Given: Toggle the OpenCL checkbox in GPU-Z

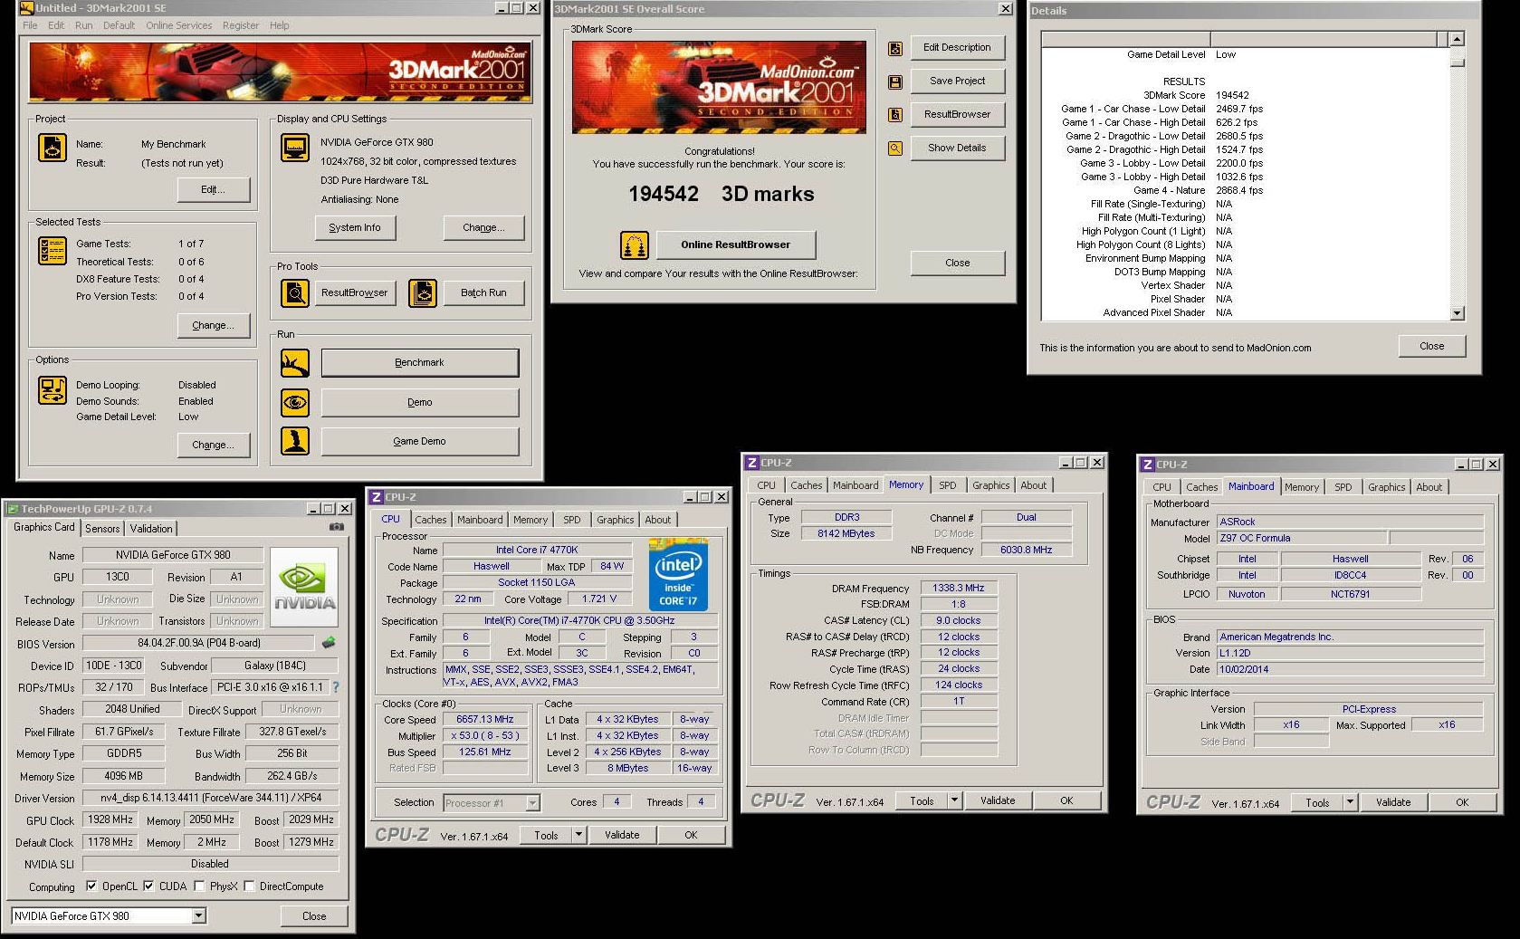Looking at the screenshot, I should point(91,886).
